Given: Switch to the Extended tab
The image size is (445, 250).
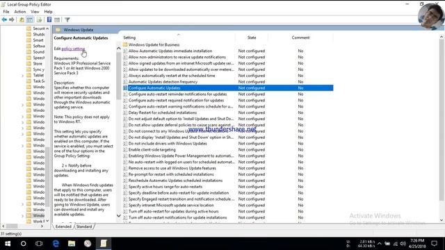Looking at the screenshot, I should (63, 226).
